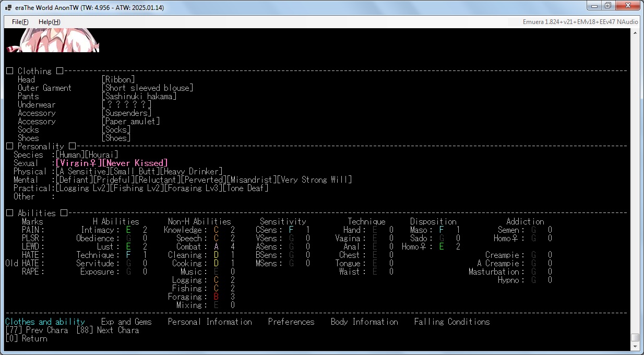The height and width of the screenshot is (355, 644).
Task: Minimize the eraThe World window
Action: click(594, 6)
